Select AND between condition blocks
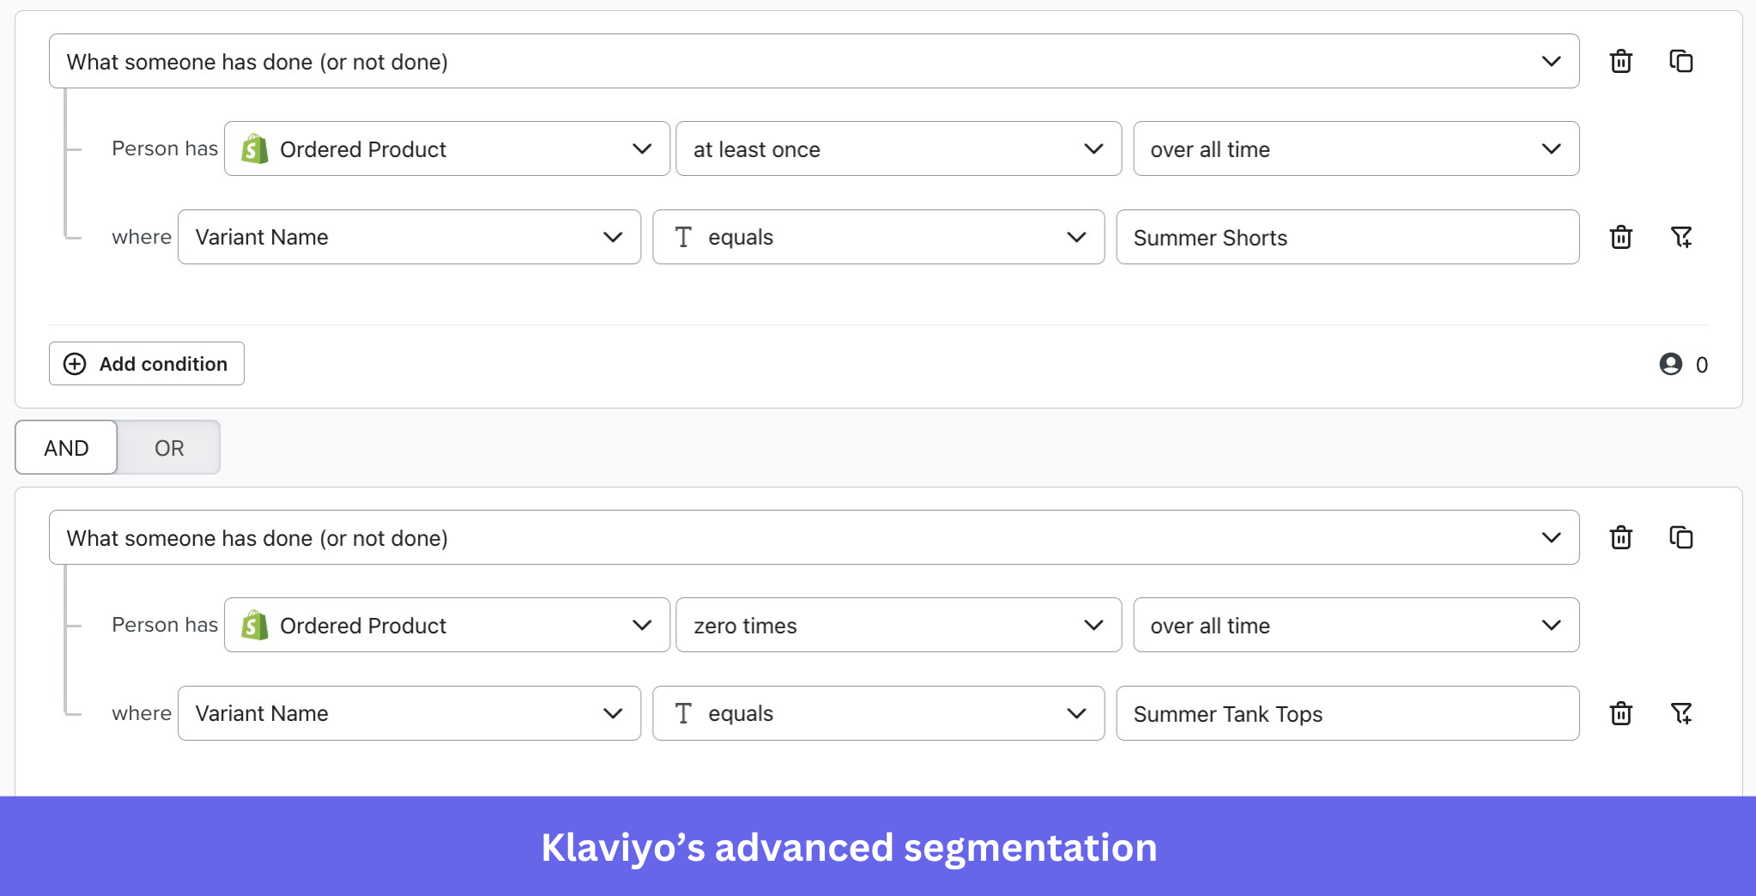Screen dimensions: 1756x896 (65, 447)
